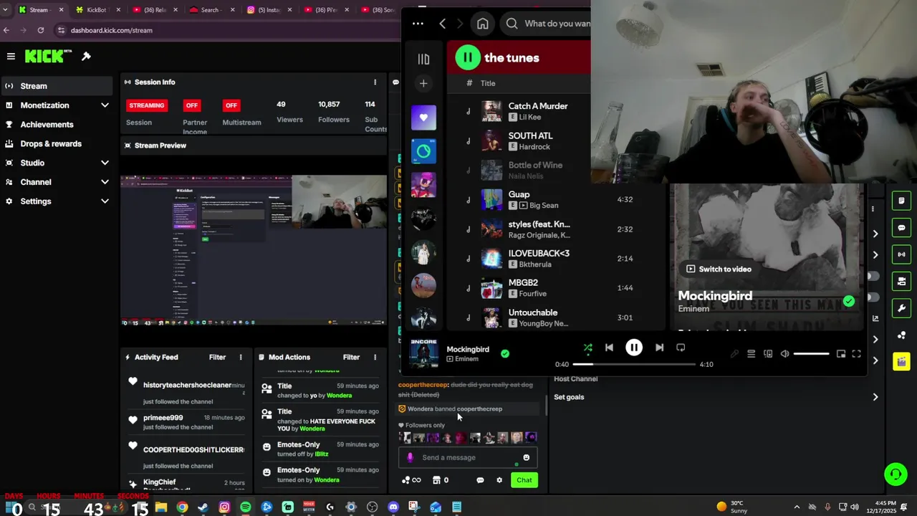The height and width of the screenshot is (516, 917).
Task: Open chat bubble icon in right rail
Action: pyautogui.click(x=901, y=228)
